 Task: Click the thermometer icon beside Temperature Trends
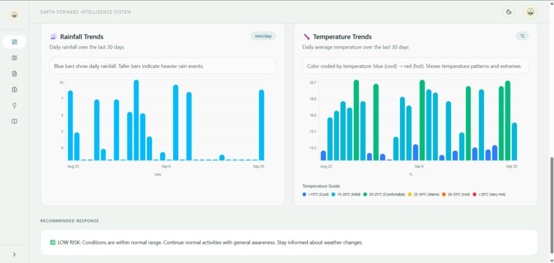coord(307,36)
